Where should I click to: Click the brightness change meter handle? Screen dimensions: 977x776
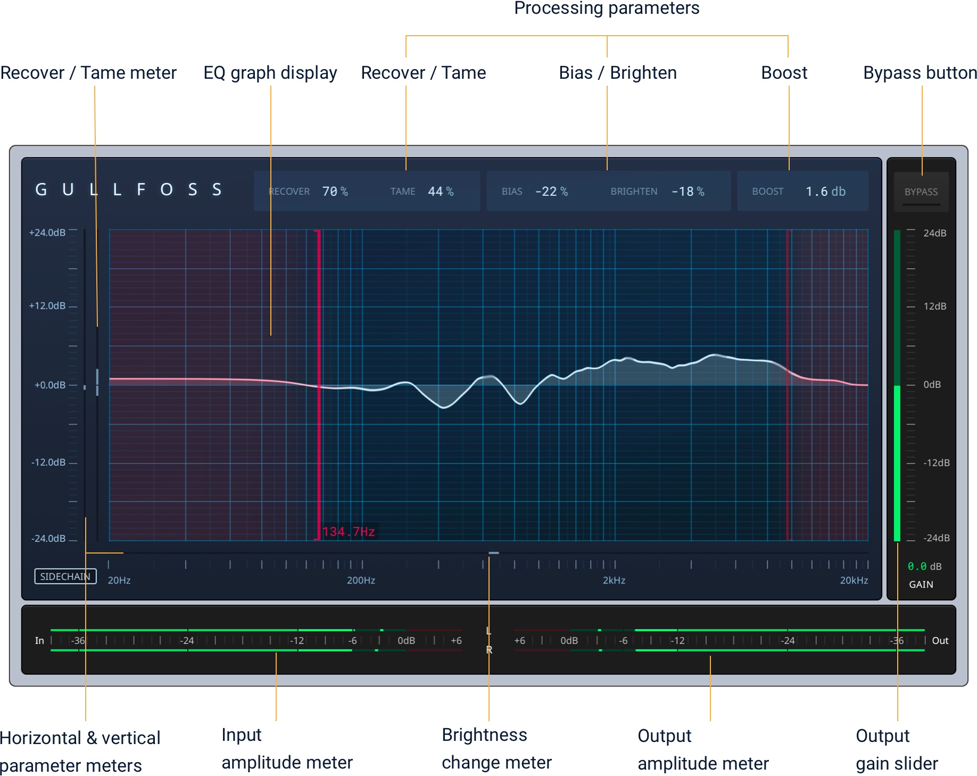click(494, 554)
